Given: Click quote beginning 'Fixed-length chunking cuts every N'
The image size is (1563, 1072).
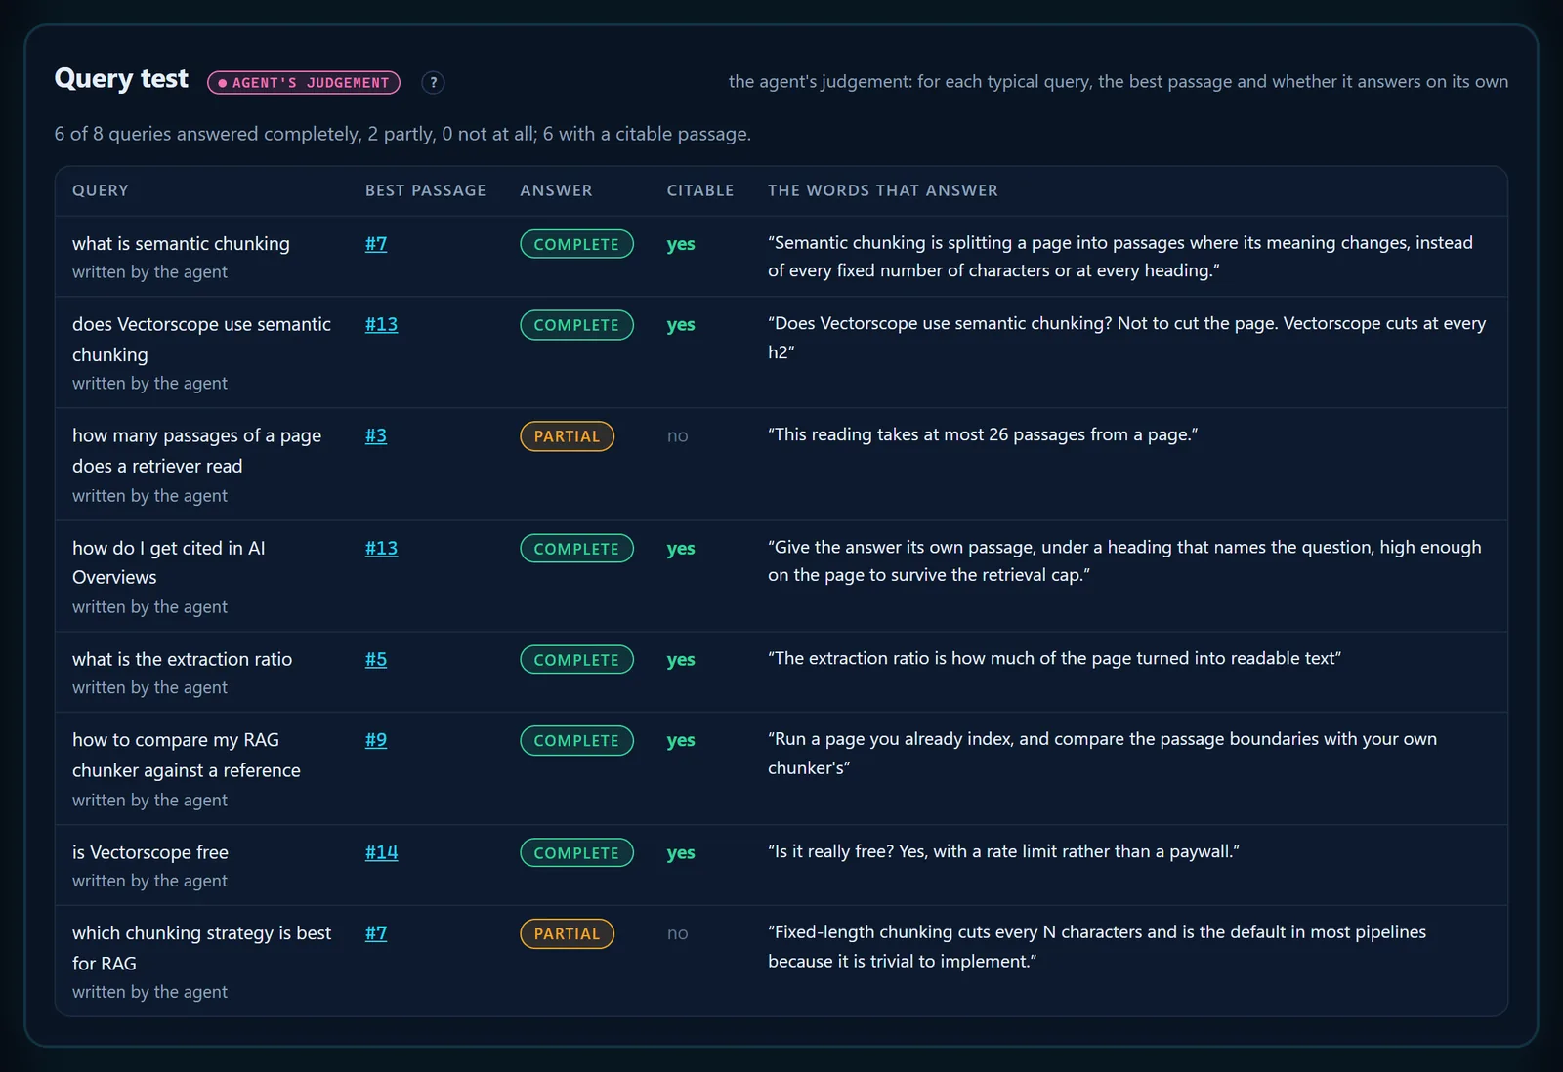Looking at the screenshot, I should point(1097,946).
